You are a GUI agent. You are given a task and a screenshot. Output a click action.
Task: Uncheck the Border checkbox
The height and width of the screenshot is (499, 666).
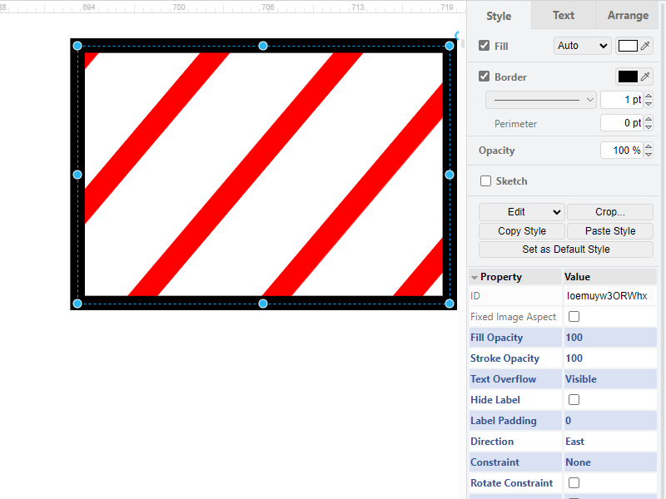(484, 77)
